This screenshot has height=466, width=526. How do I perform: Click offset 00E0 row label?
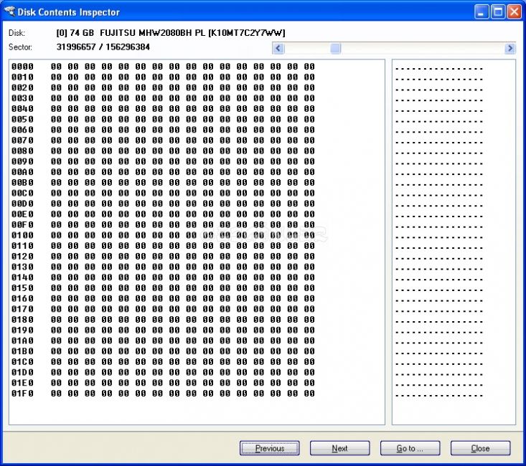point(22,214)
